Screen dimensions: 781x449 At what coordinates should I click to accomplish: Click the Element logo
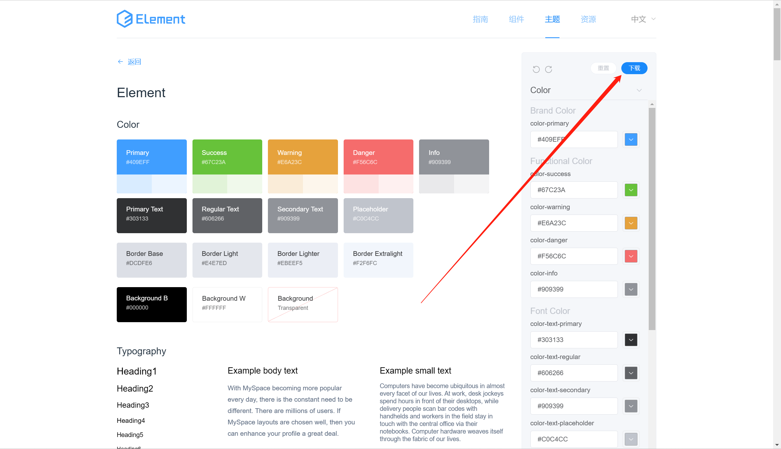click(x=151, y=19)
